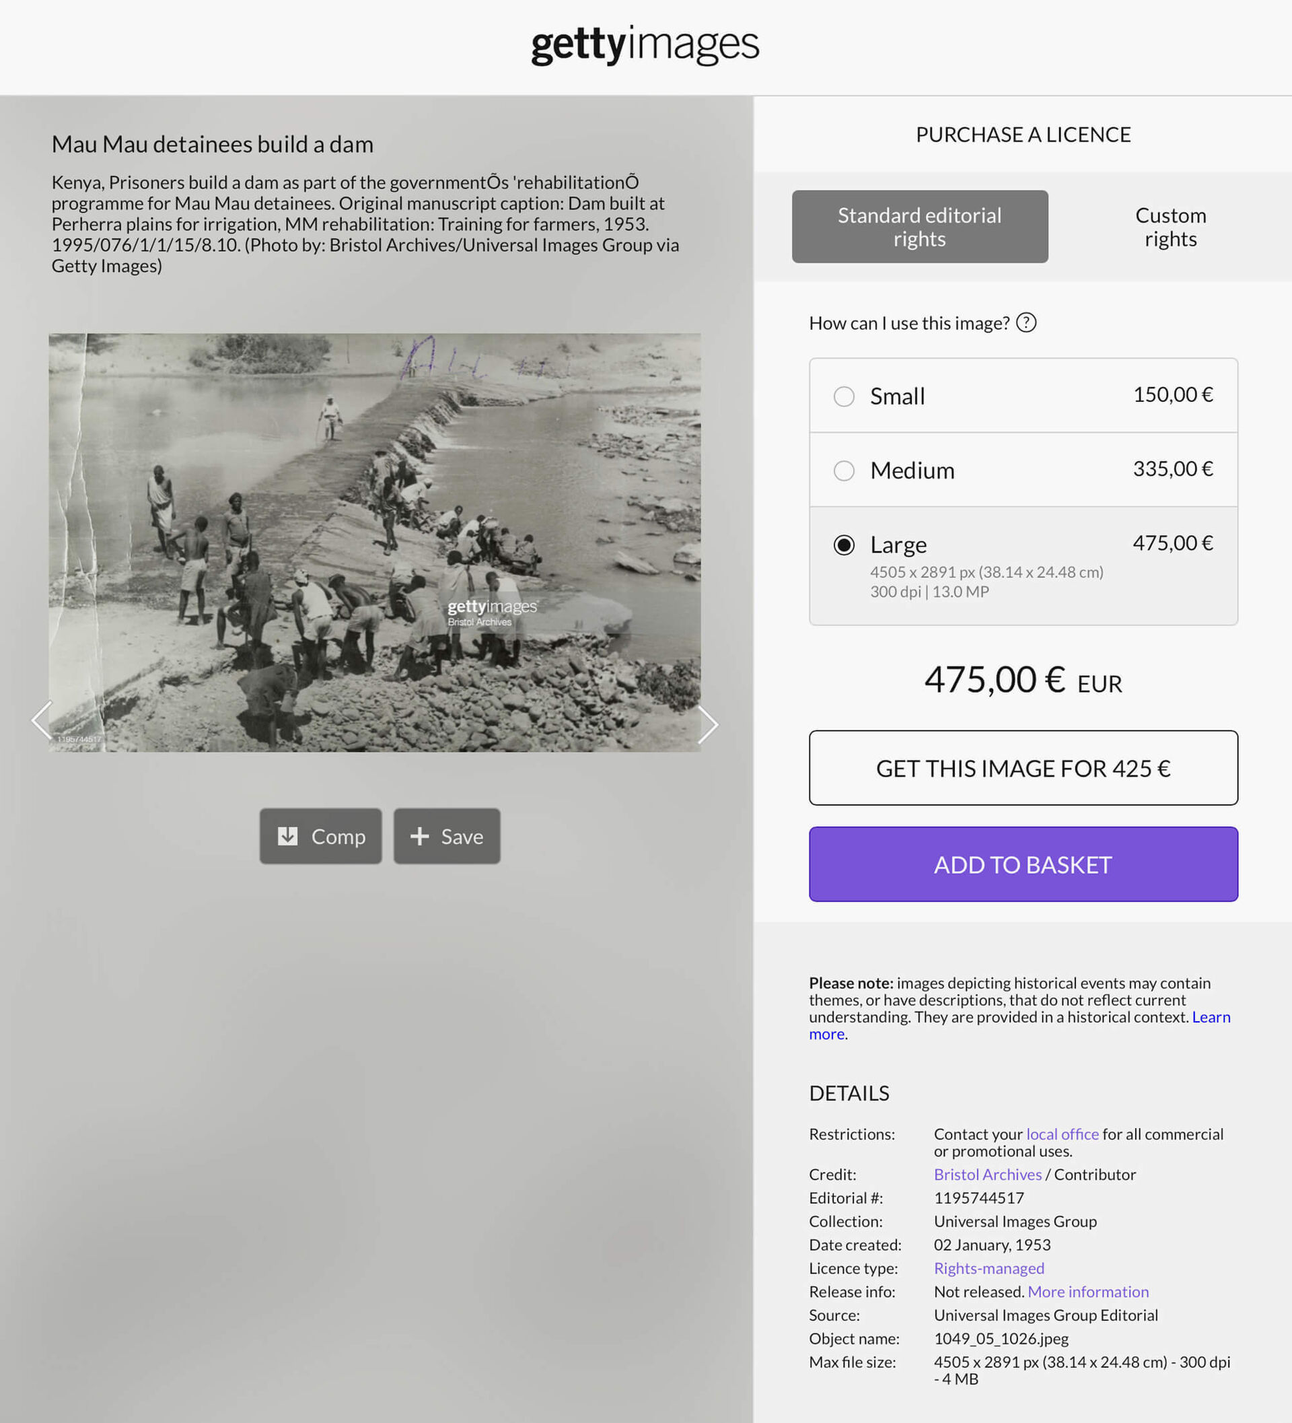This screenshot has width=1292, height=1423.
Task: Follow the Learn more link
Action: (1019, 1026)
